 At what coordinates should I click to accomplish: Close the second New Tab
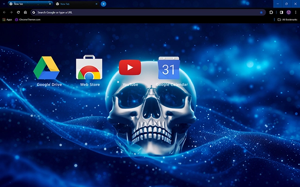[97, 4]
